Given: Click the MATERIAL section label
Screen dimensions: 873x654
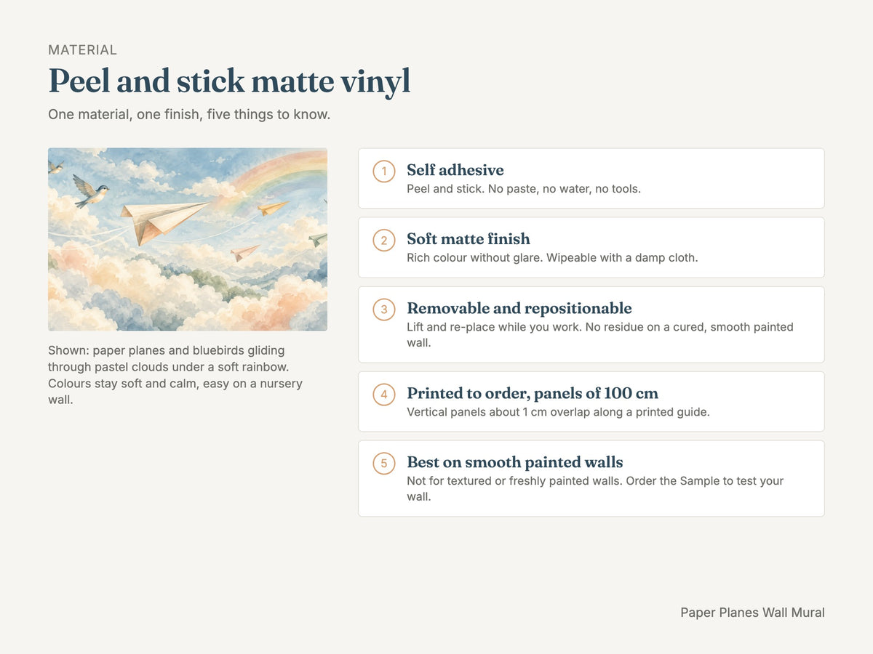Looking at the screenshot, I should pos(82,50).
